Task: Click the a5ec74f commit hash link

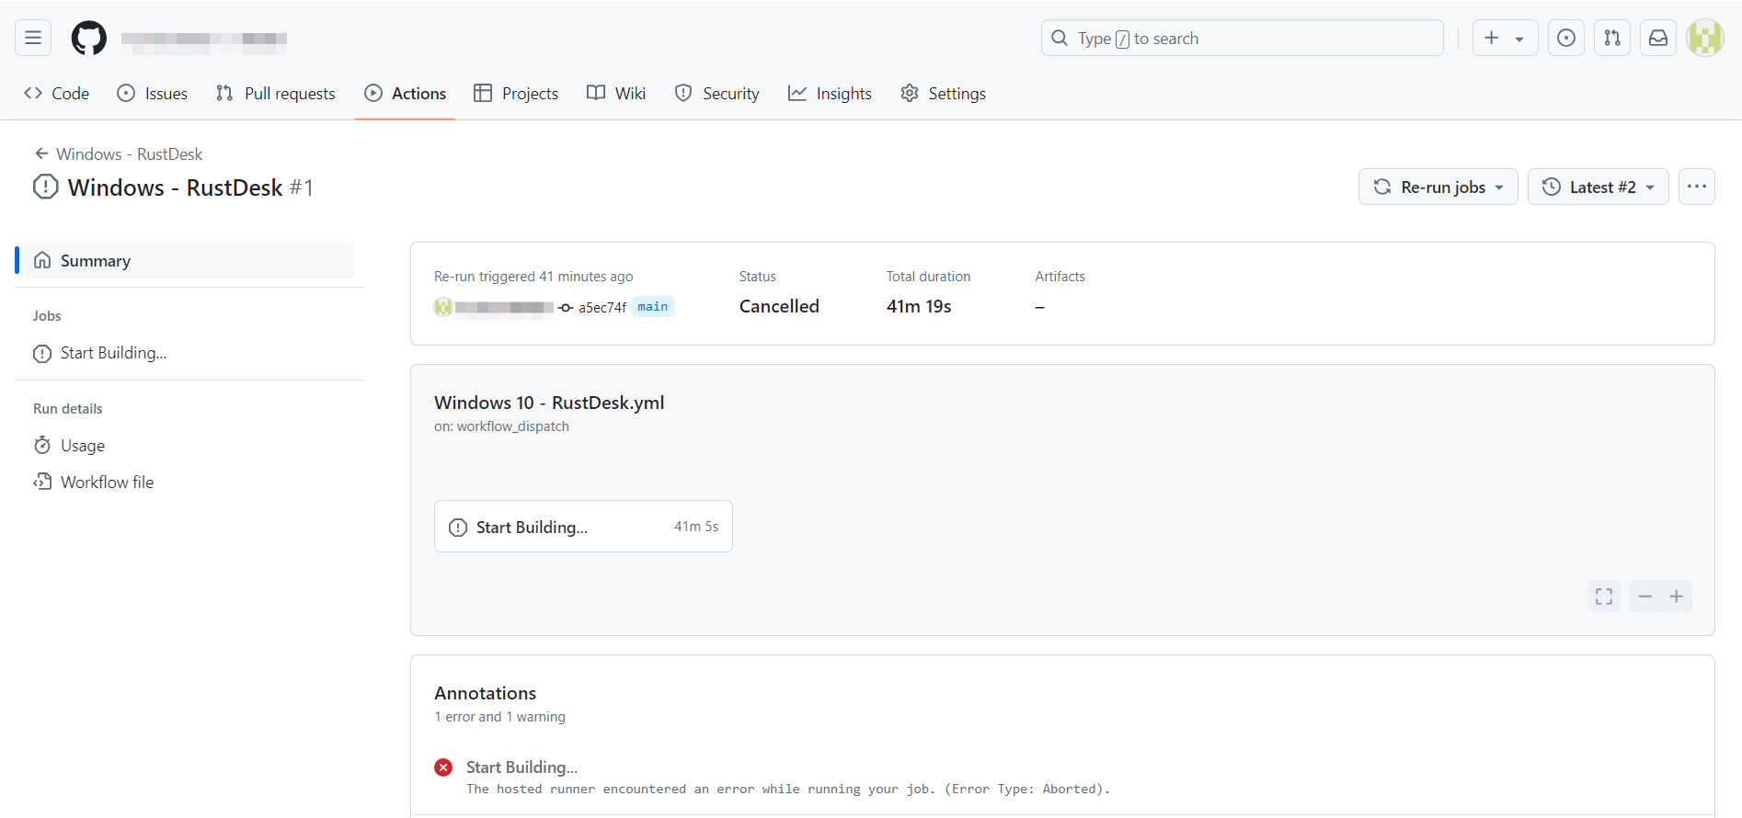Action: pyautogui.click(x=602, y=307)
